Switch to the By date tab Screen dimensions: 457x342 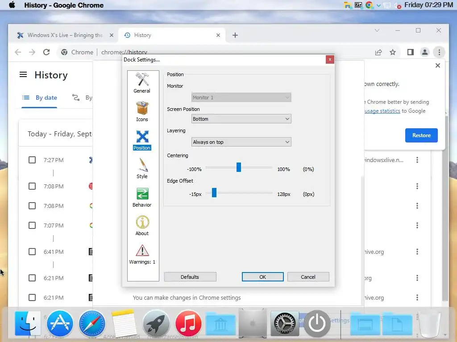[x=40, y=98]
